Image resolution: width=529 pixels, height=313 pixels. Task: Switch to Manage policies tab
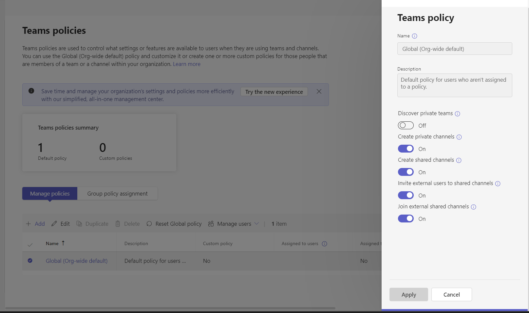50,194
